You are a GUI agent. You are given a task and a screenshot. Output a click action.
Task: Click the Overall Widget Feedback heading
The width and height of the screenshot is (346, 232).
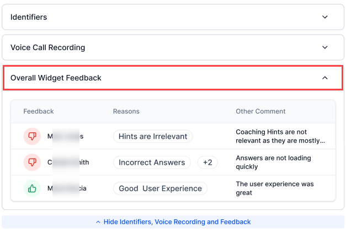click(56, 78)
